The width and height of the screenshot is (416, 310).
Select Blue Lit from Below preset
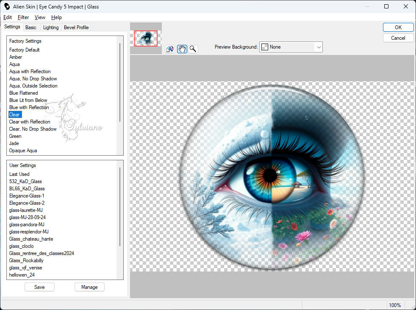28,100
